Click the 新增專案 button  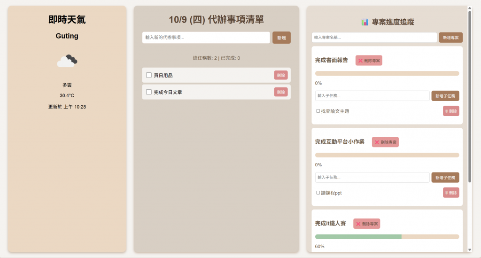point(450,38)
